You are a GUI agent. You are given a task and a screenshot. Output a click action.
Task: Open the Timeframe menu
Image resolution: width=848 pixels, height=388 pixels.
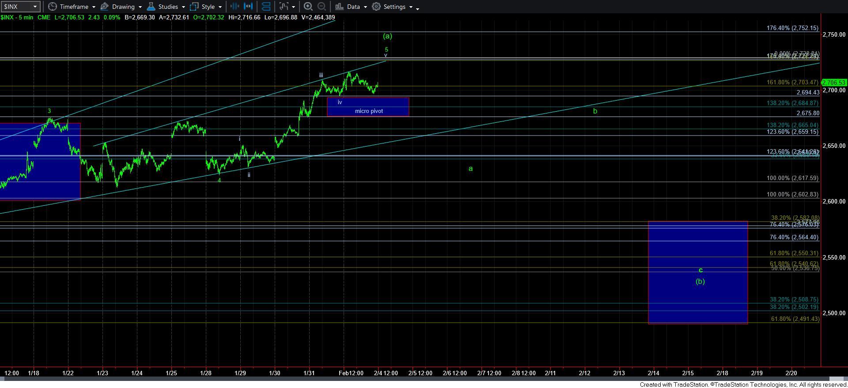pos(73,7)
